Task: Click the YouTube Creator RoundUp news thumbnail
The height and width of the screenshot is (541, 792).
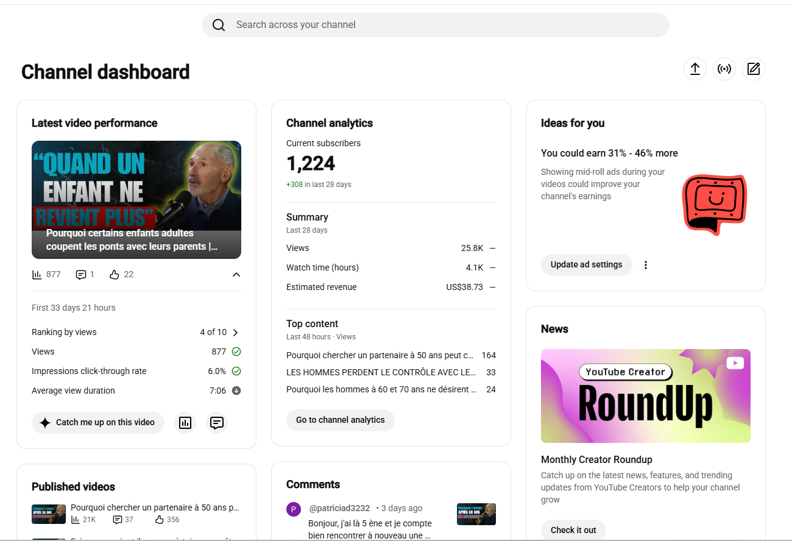Action: coord(646,396)
